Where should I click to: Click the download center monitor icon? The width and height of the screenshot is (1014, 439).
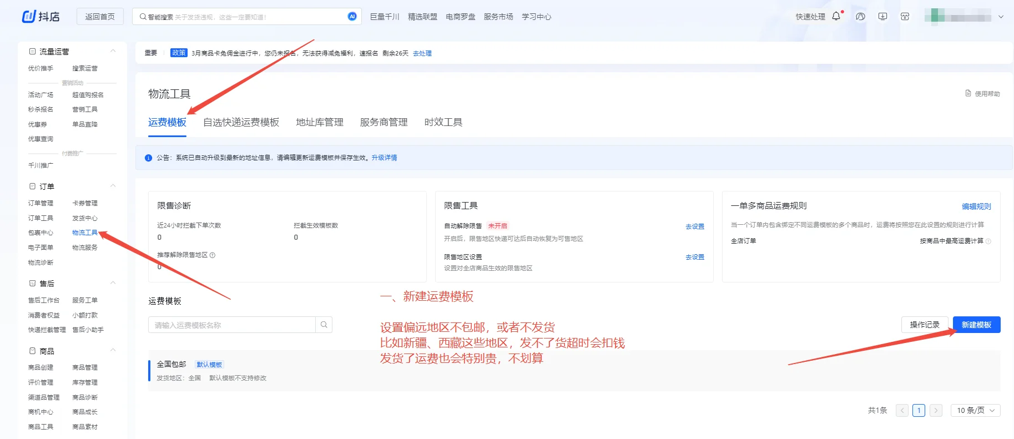[882, 17]
